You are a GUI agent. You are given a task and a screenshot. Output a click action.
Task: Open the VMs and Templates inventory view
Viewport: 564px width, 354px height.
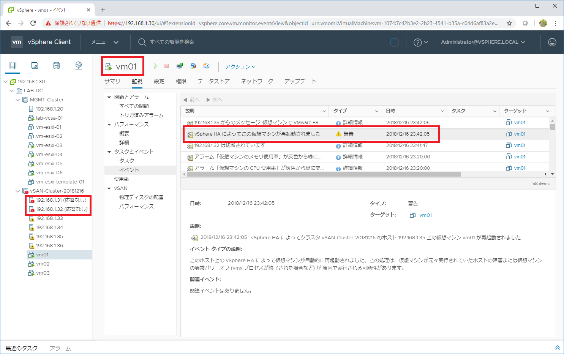point(35,65)
